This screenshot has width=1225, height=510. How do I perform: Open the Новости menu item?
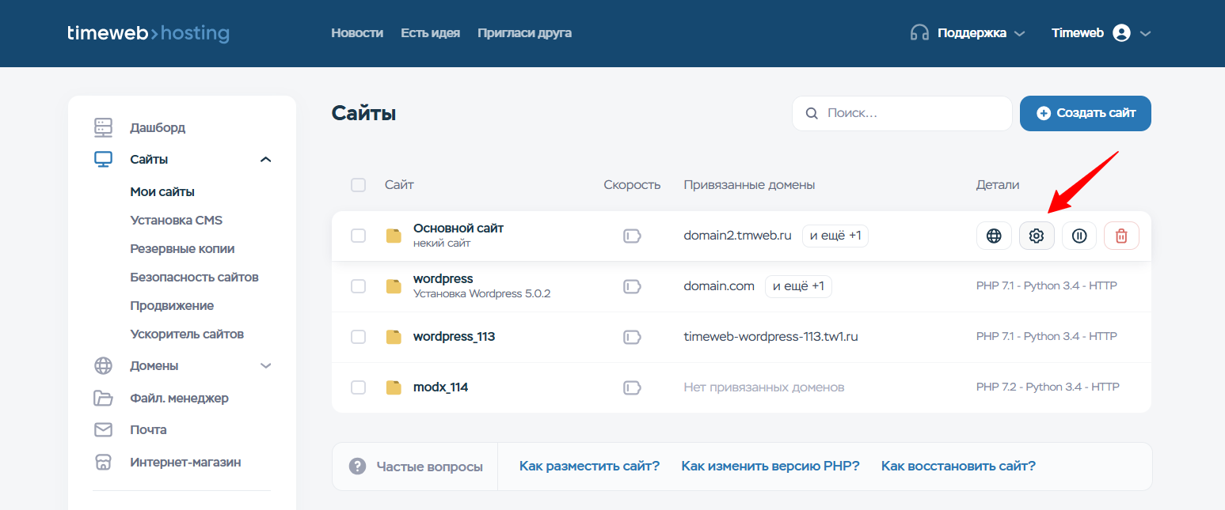[x=357, y=32]
